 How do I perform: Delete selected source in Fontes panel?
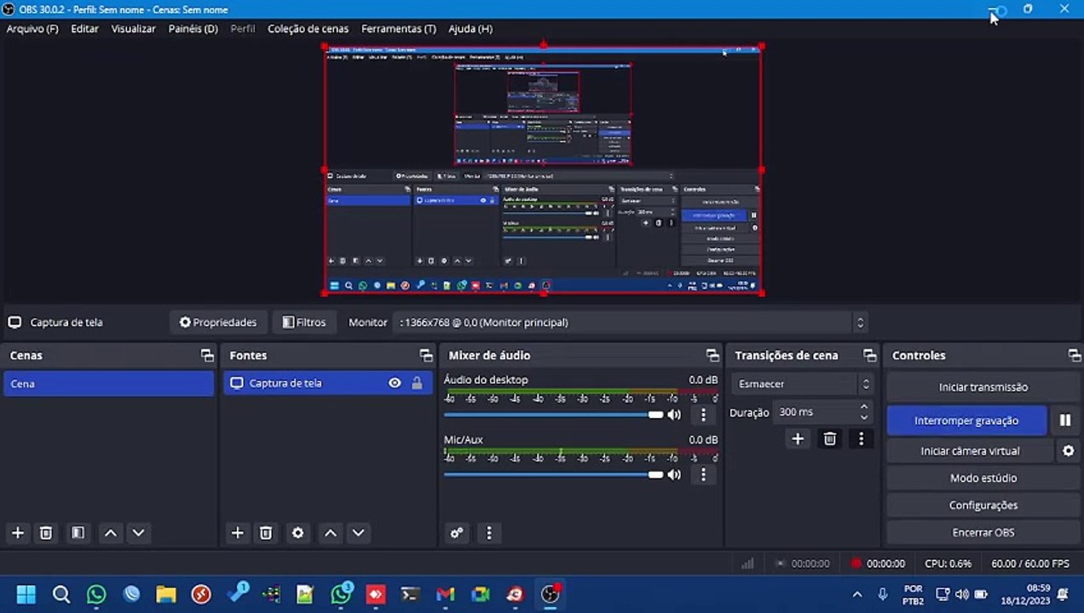[x=266, y=533]
